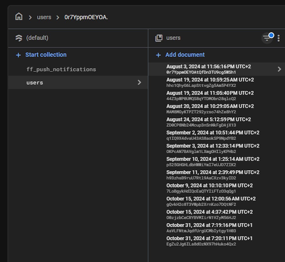285x262 pixels.
Task: Click the (default) database icon
Action: 19,38
